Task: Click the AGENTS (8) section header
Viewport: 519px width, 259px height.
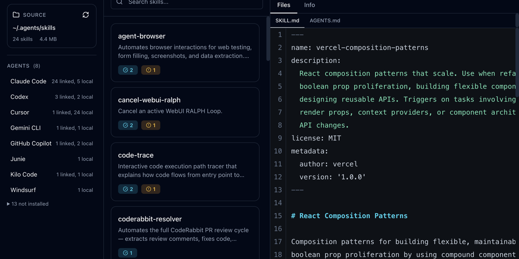Action: pos(24,66)
